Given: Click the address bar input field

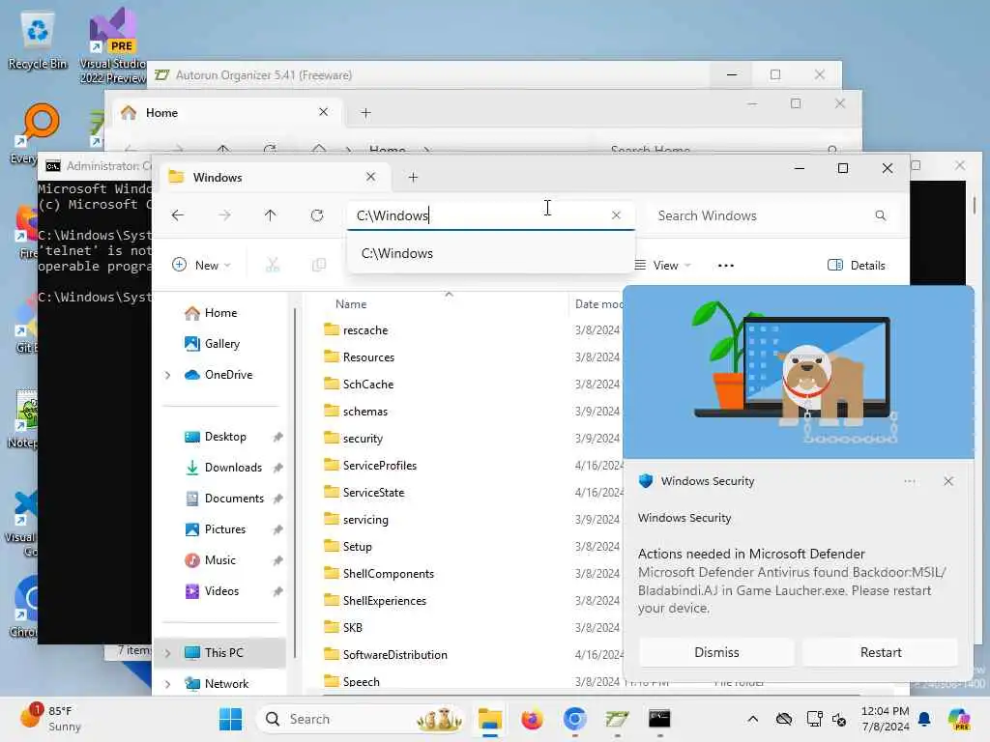Looking at the screenshot, I should [480, 215].
